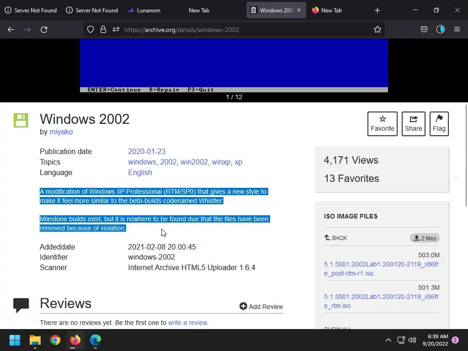Download the post-rtm-r1.iso file

(381, 269)
